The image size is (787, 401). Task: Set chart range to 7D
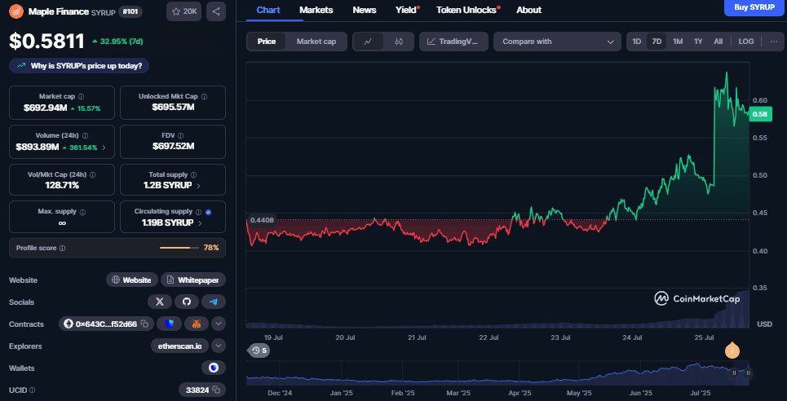(x=657, y=42)
